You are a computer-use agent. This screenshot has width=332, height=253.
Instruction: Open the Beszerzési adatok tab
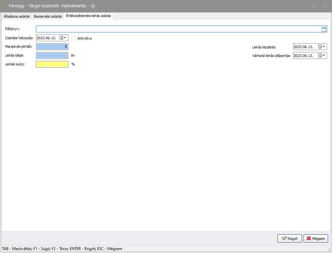point(48,16)
